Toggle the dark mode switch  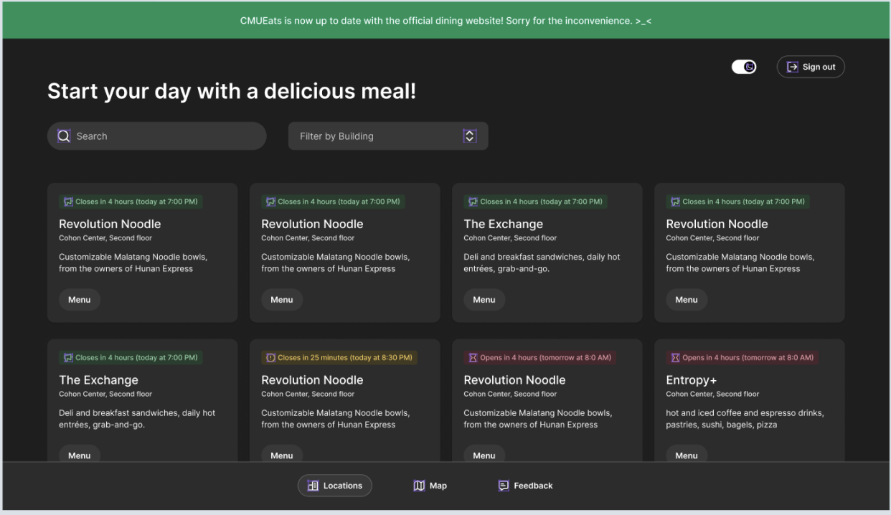744,67
